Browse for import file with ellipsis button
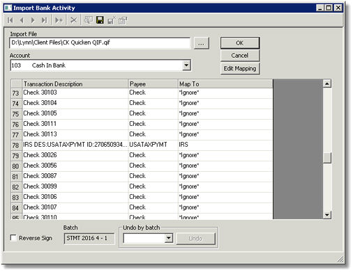 point(201,43)
